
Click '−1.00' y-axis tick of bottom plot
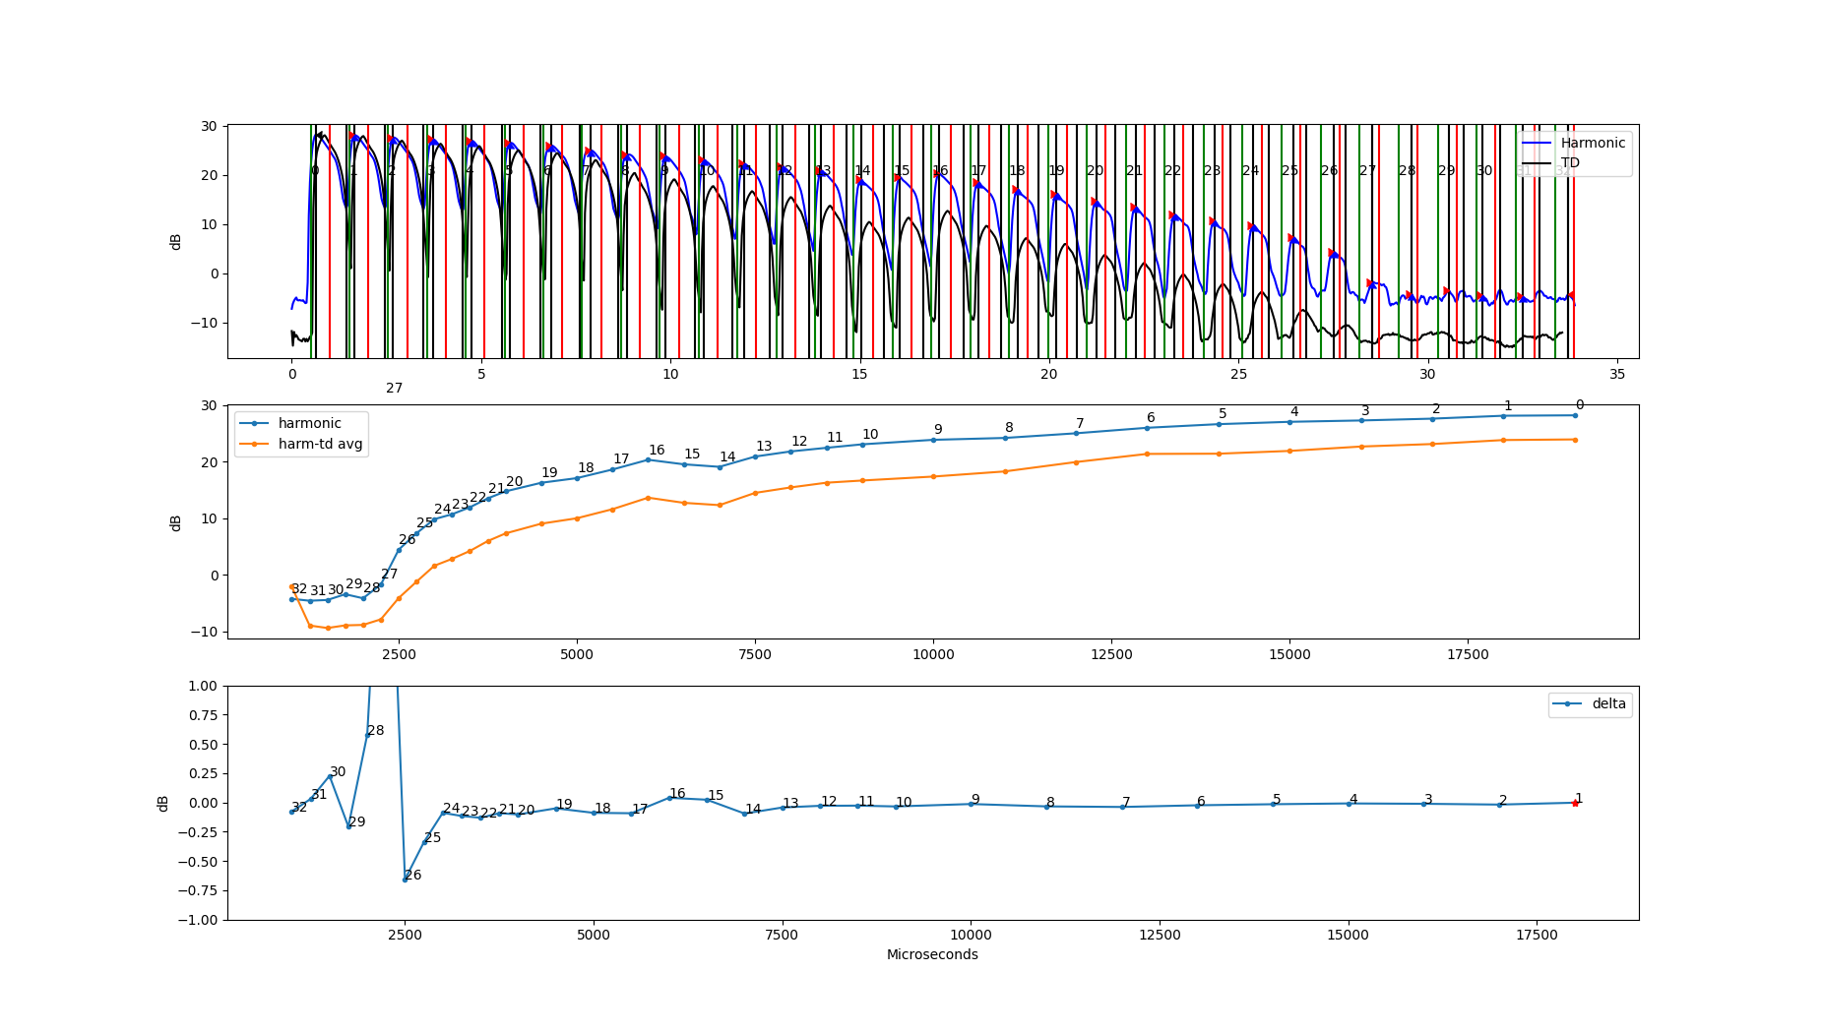[x=199, y=920]
